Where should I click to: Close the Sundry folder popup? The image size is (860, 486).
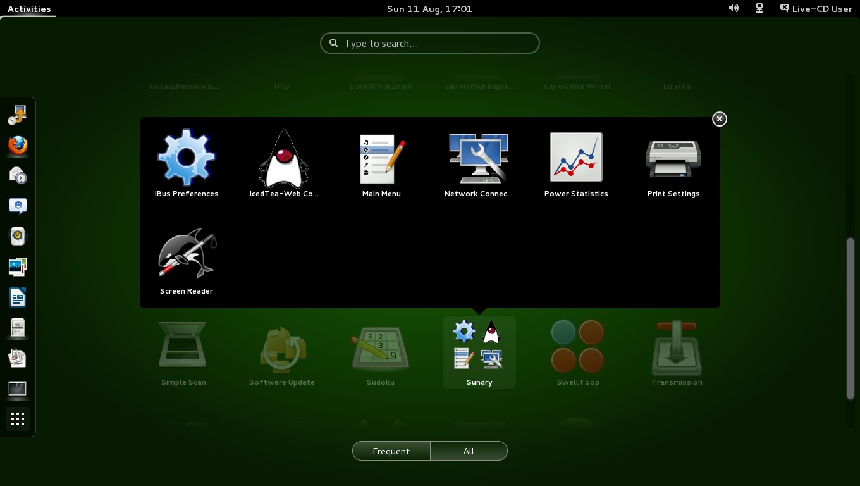(720, 119)
